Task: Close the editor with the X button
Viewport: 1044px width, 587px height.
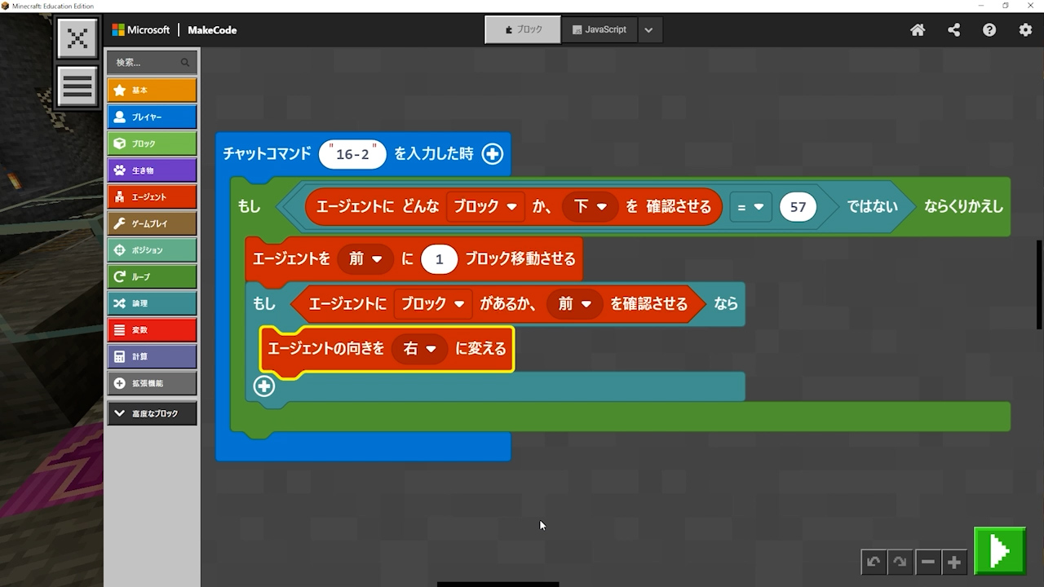Action: [77, 38]
